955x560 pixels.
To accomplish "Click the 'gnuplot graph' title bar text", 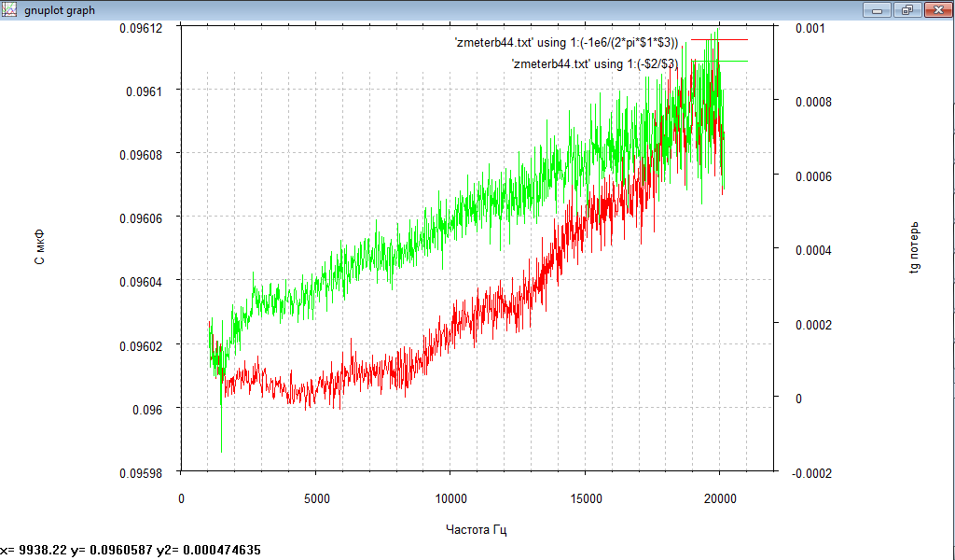I will point(60,10).
